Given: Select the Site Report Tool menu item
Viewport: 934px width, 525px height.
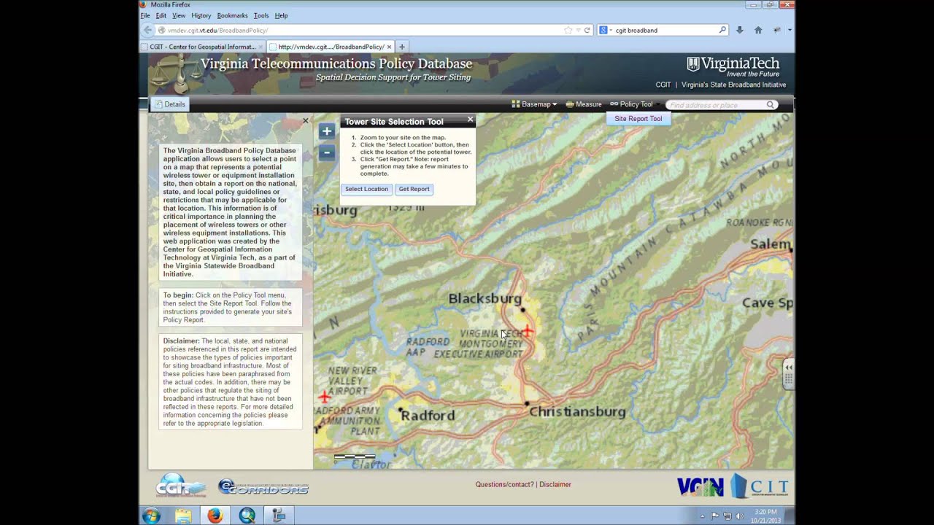Looking at the screenshot, I should coord(638,119).
